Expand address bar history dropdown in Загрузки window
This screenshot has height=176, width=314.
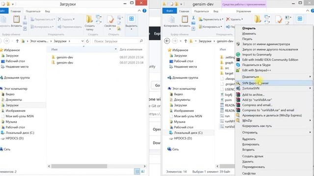82,41
